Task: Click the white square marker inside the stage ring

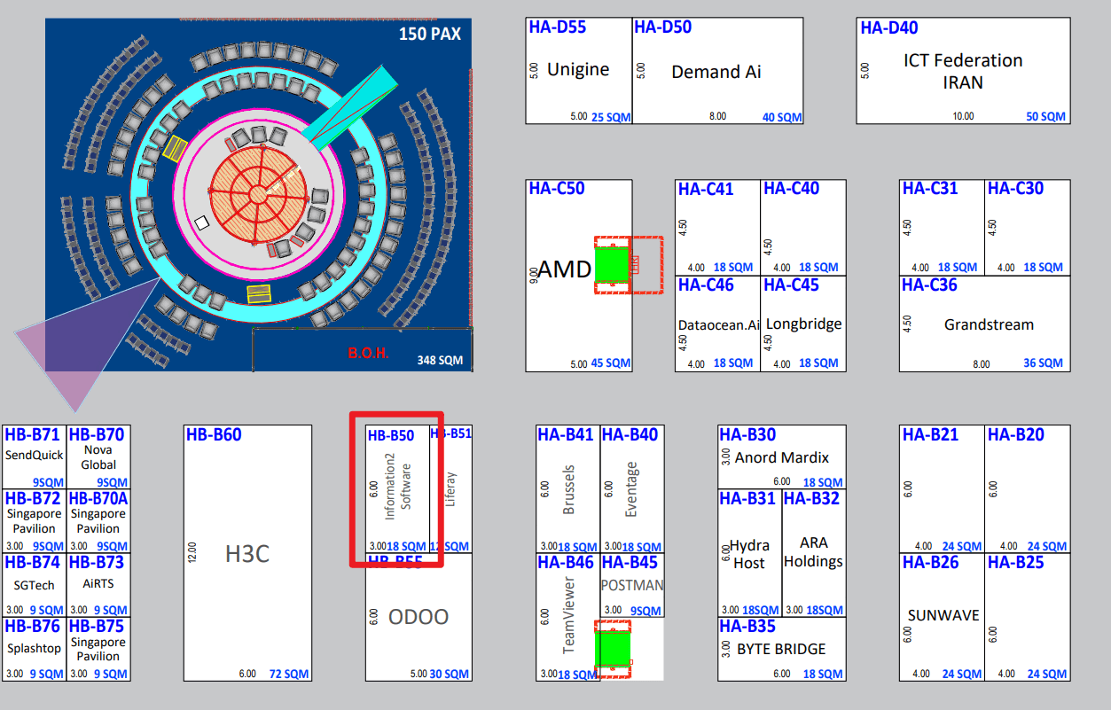Action: pyautogui.click(x=201, y=222)
